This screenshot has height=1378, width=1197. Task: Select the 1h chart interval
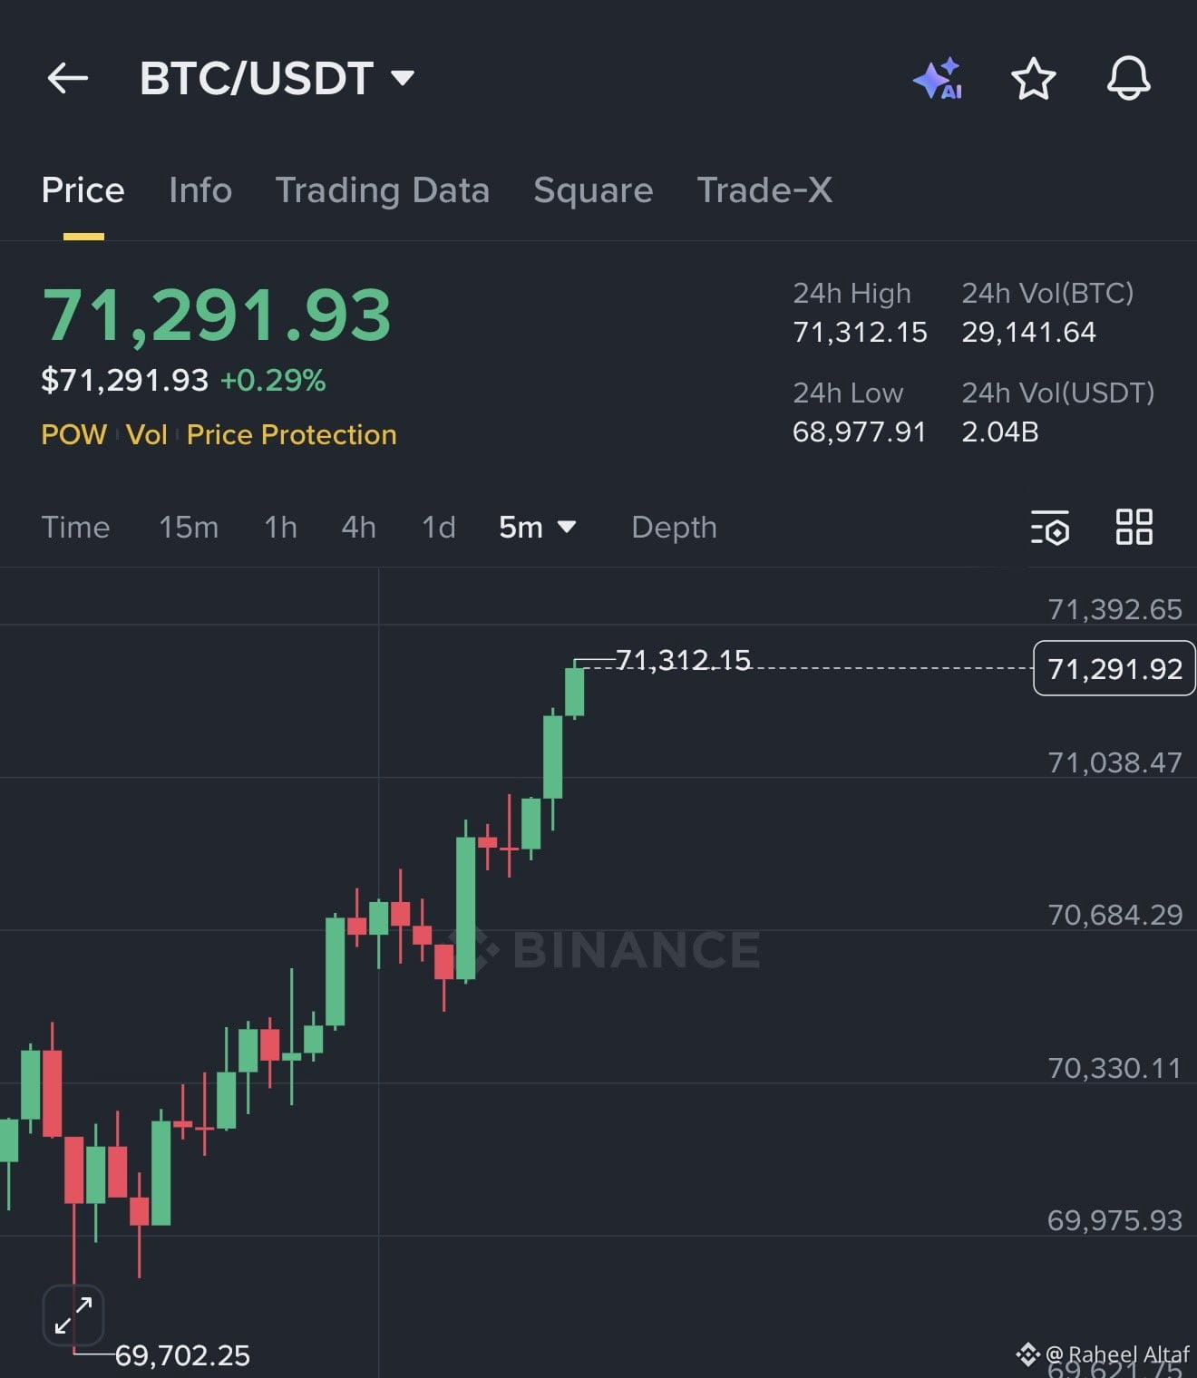pyautogui.click(x=280, y=527)
